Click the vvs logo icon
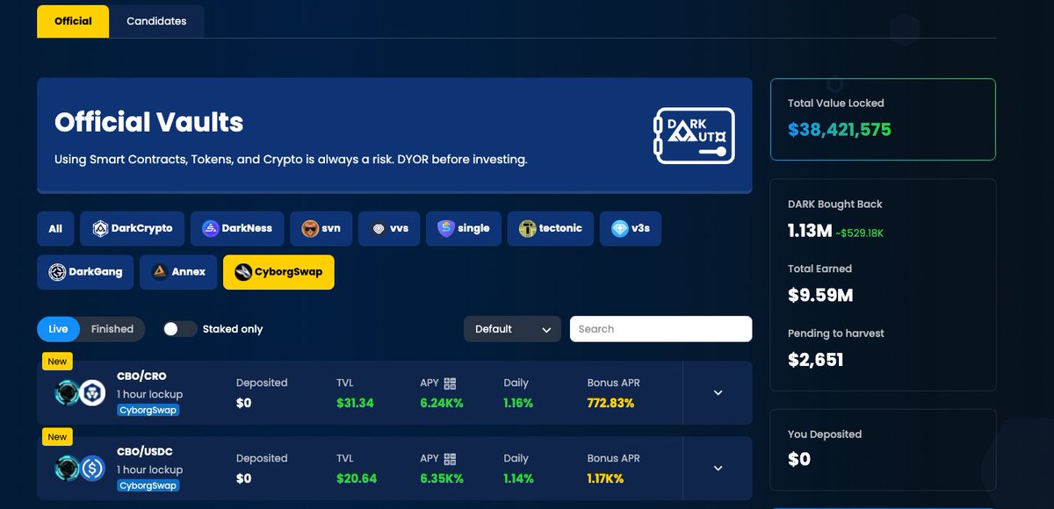 tap(378, 228)
